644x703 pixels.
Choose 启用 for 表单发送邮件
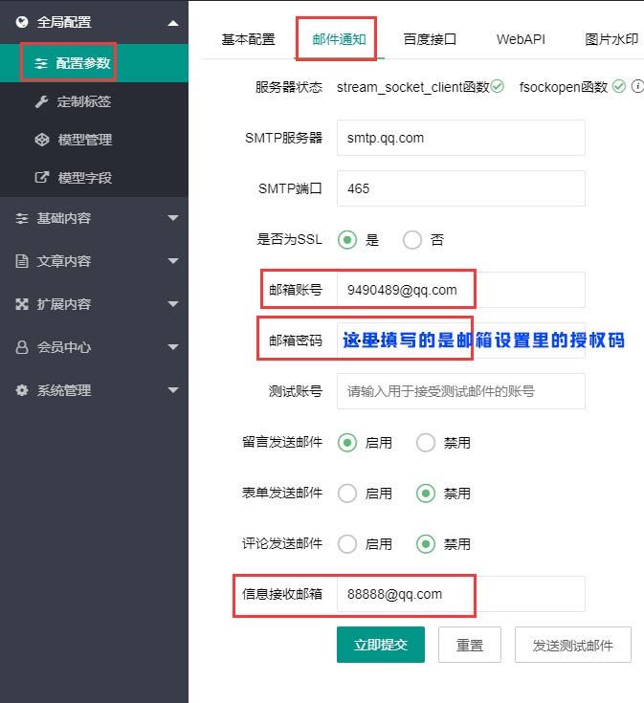tap(347, 494)
